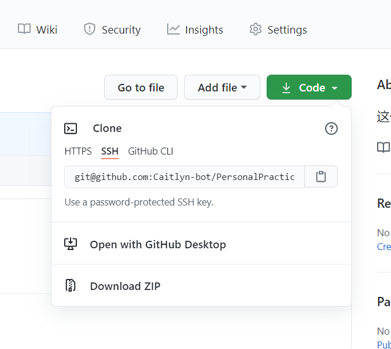Copy the clone URL with clipboard icon

coord(321,177)
